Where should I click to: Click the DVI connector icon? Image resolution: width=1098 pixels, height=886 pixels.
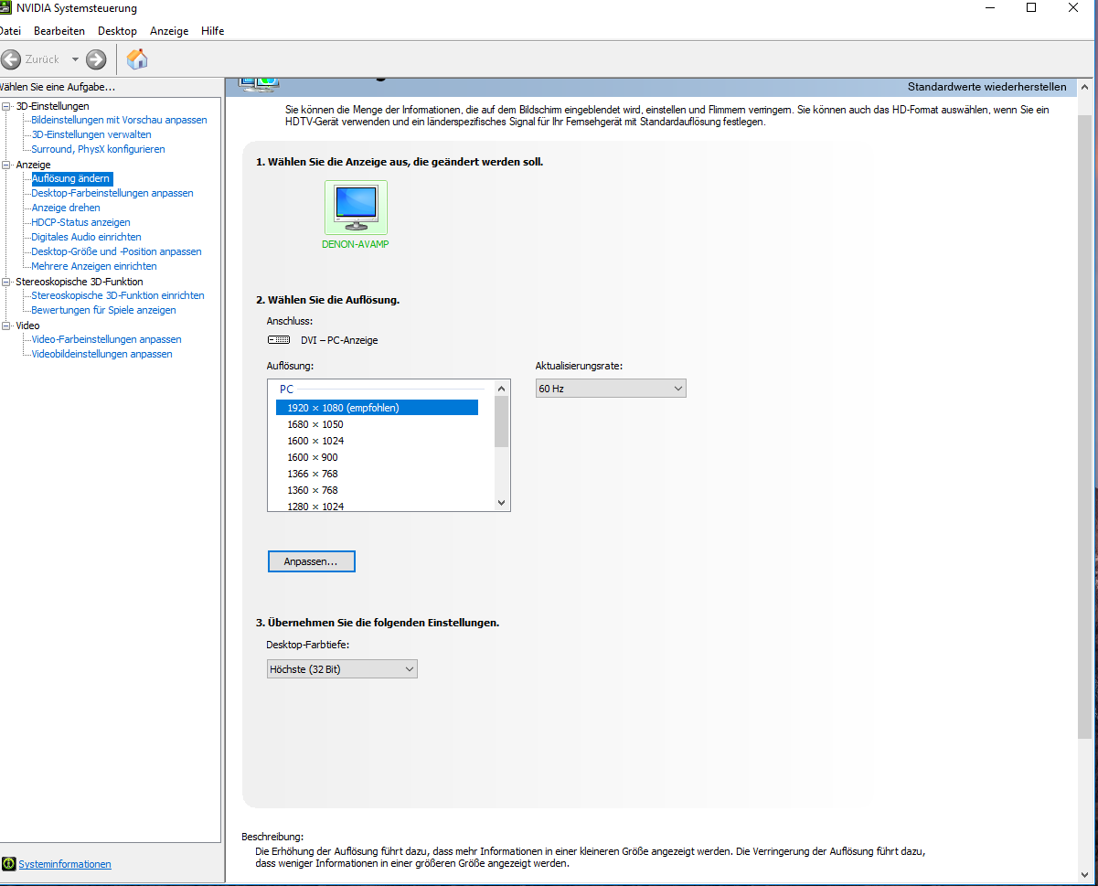(279, 340)
